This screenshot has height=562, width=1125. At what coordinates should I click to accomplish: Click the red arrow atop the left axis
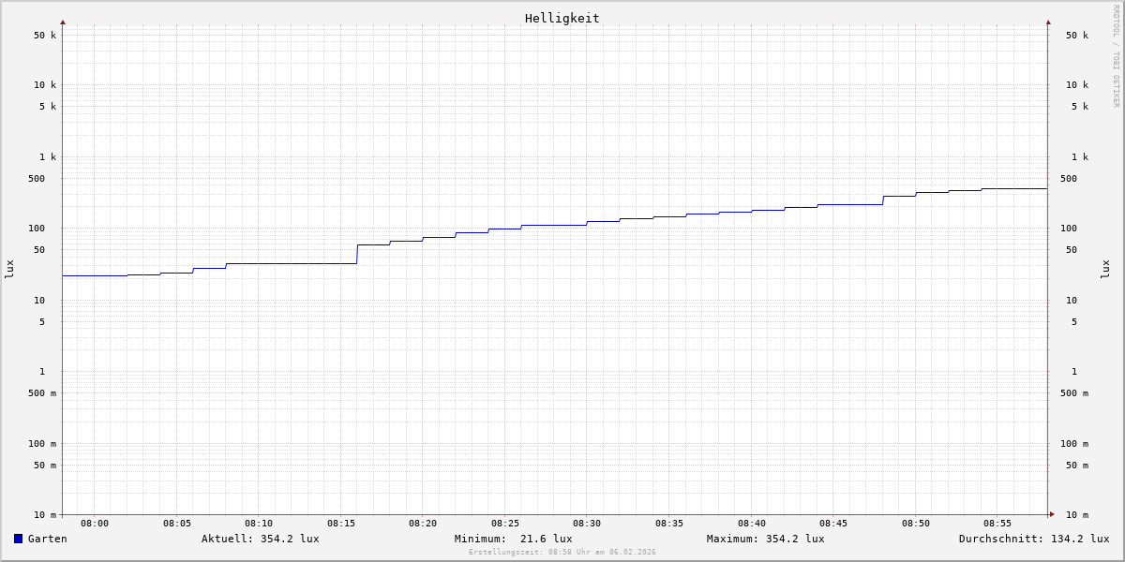point(63,22)
